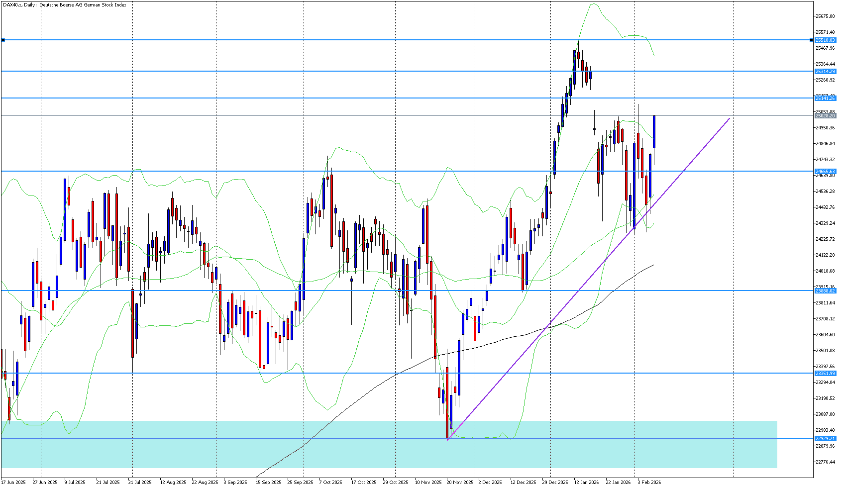Click the 12 Jan 2026 date label
Viewport: 842px width, 488px height.
coord(587,483)
